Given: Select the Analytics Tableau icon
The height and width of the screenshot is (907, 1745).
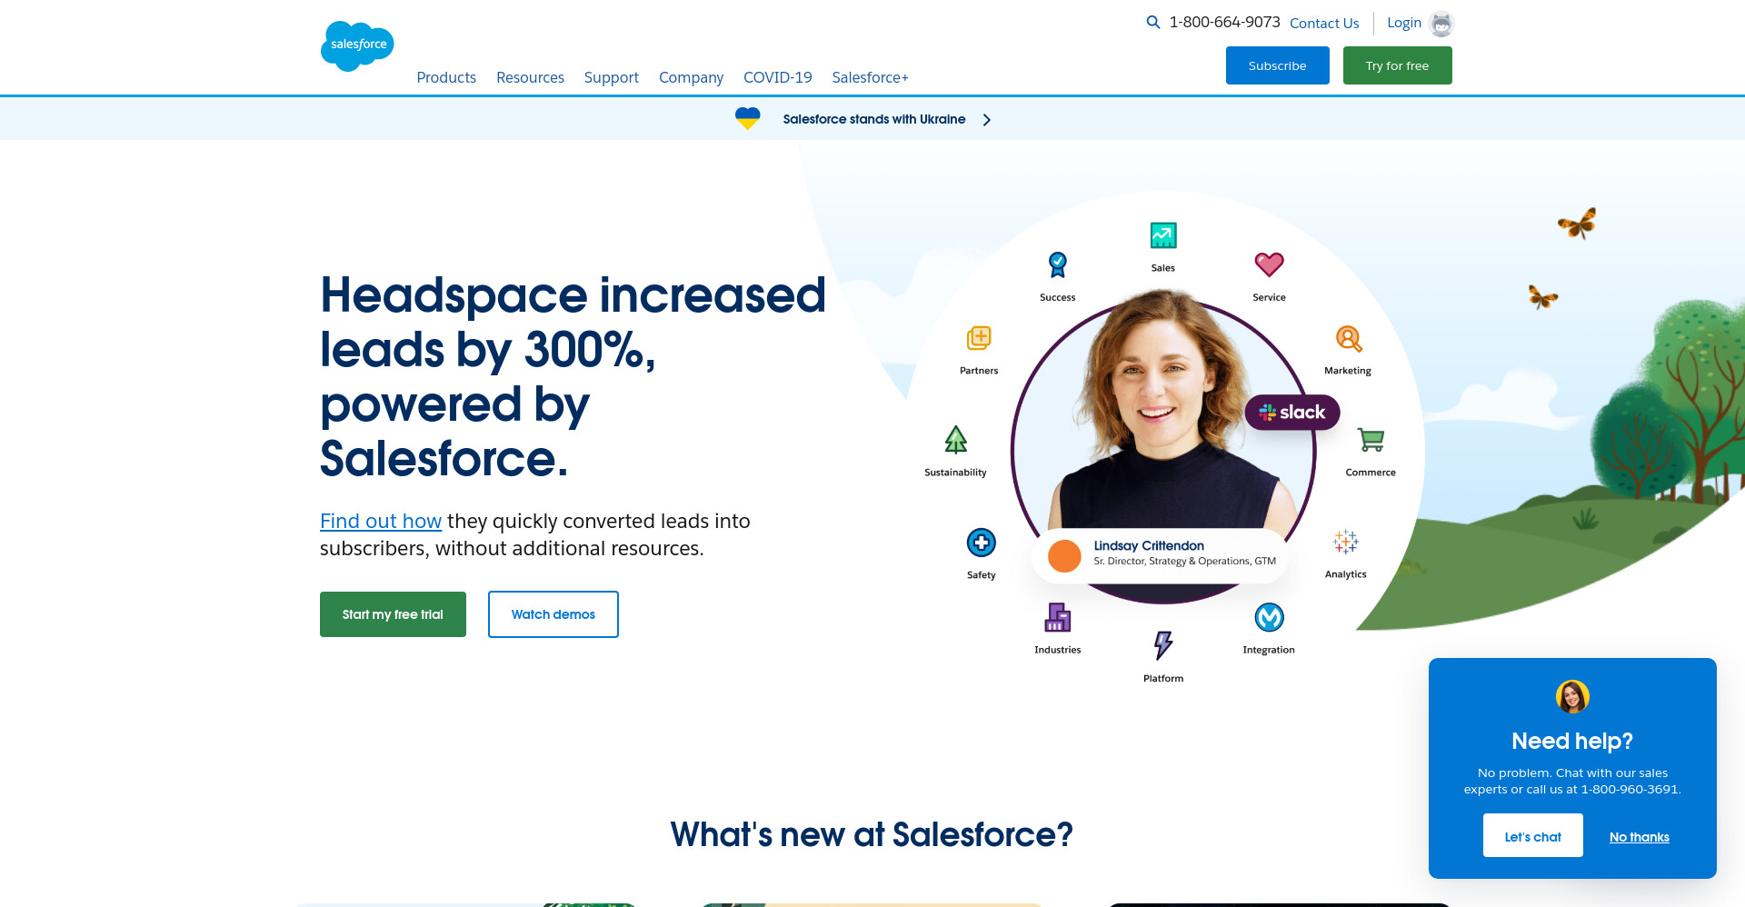Looking at the screenshot, I should point(1346,542).
